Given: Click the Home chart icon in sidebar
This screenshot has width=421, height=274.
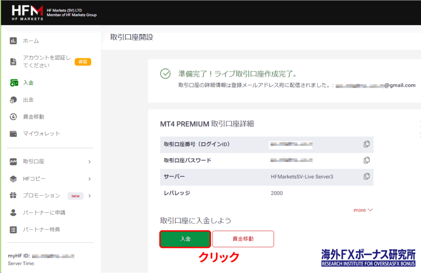Looking at the screenshot, I should pyautogui.click(x=14, y=41).
